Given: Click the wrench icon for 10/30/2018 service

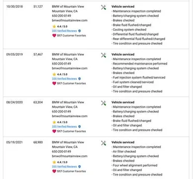Looking at the screenshot, I should pyautogui.click(x=104, y=7).
